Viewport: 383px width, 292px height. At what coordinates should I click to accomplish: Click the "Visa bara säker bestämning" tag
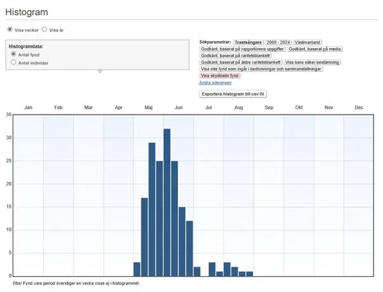[x=312, y=63]
